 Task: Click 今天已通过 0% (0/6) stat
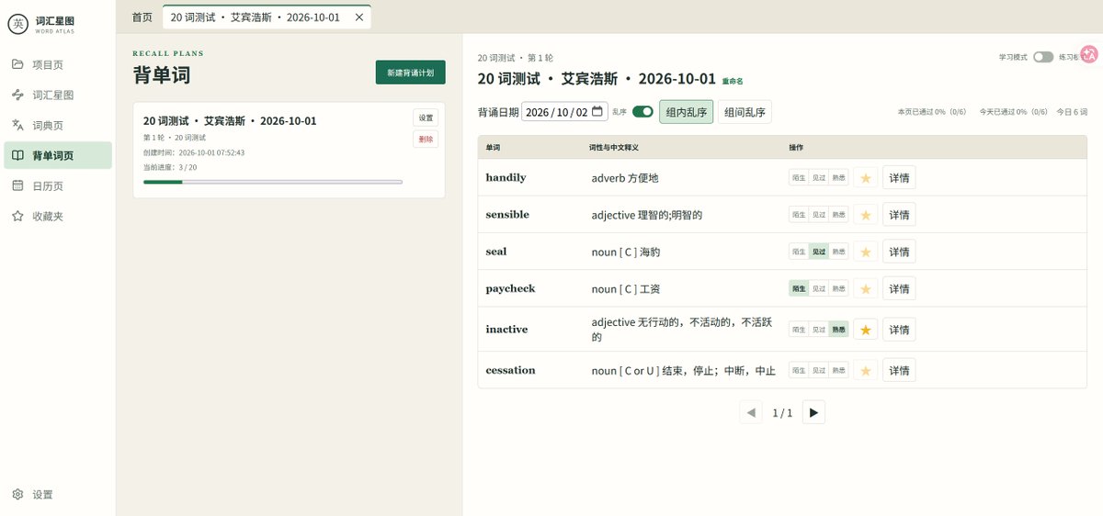point(1013,112)
